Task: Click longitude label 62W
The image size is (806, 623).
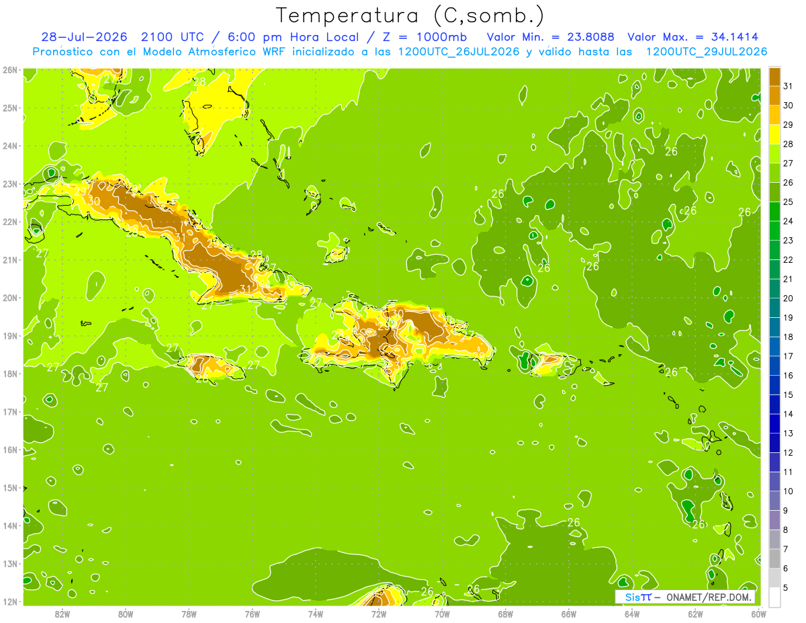Action: (x=695, y=614)
